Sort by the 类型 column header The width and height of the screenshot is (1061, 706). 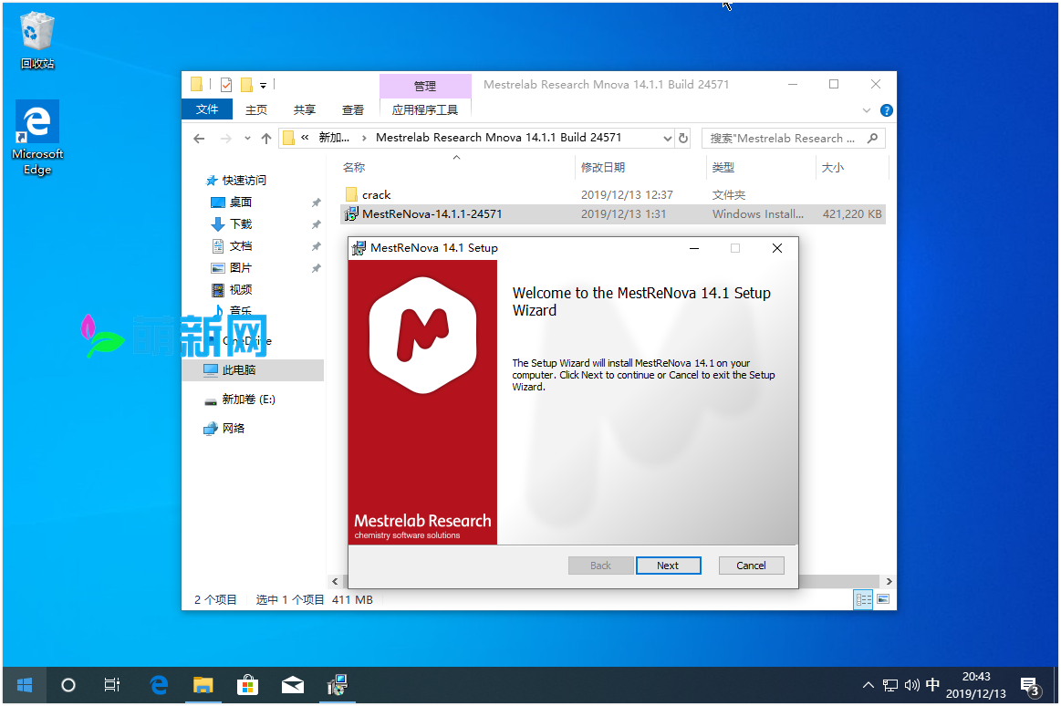723,167
